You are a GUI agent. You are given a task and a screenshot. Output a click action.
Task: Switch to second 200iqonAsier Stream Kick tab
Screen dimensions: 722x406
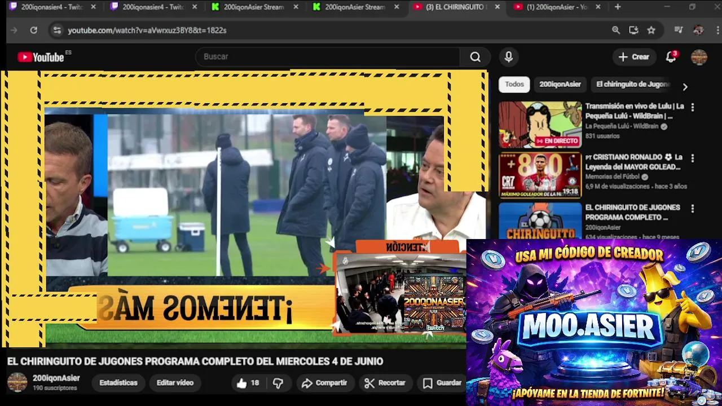pyautogui.click(x=355, y=7)
